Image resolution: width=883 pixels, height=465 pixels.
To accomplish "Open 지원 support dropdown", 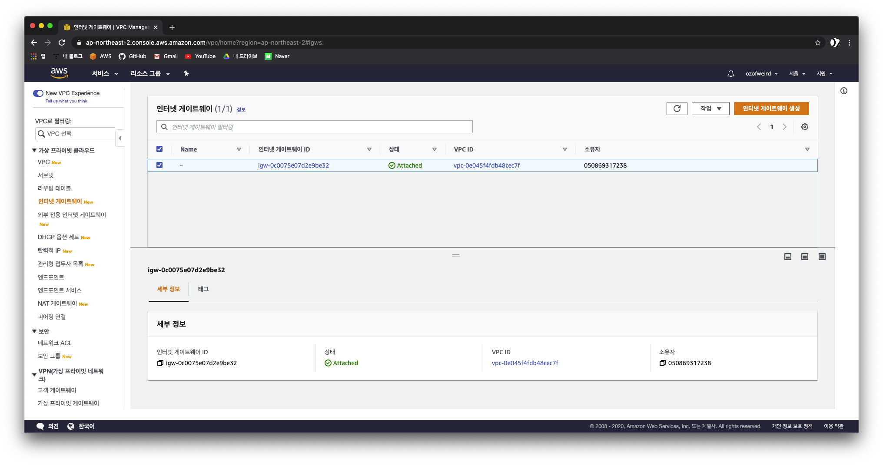I will tap(824, 74).
